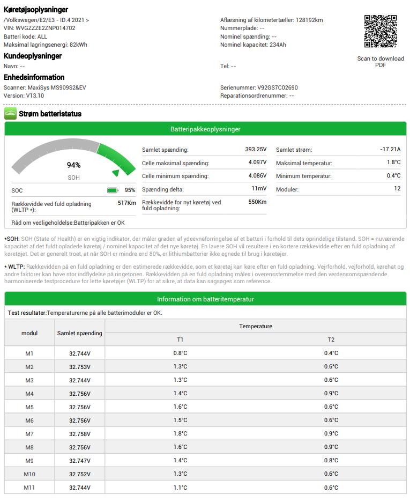Select the Batteripakkeoplysninger green header
This screenshot has height=502, width=410.
(205, 129)
